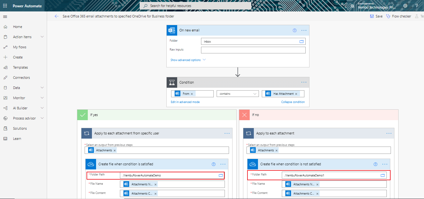The height and width of the screenshot is (199, 424).
Task: Remove Attachments token in If no loop
Action: click(x=276, y=150)
